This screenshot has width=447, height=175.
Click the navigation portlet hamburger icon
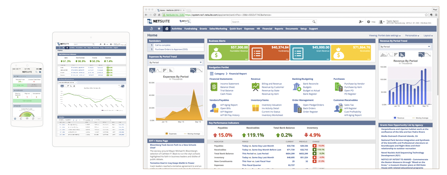tap(211, 74)
